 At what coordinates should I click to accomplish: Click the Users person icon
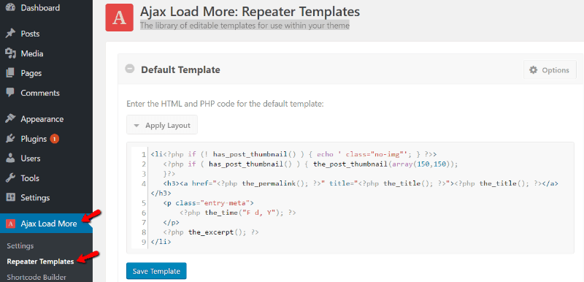tap(10, 159)
